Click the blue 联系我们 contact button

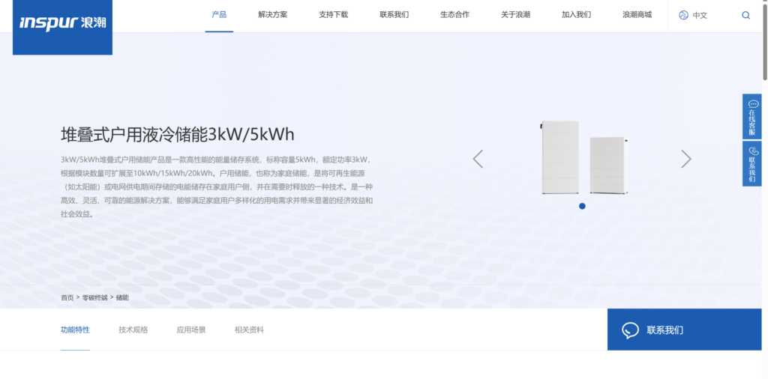[684, 330]
